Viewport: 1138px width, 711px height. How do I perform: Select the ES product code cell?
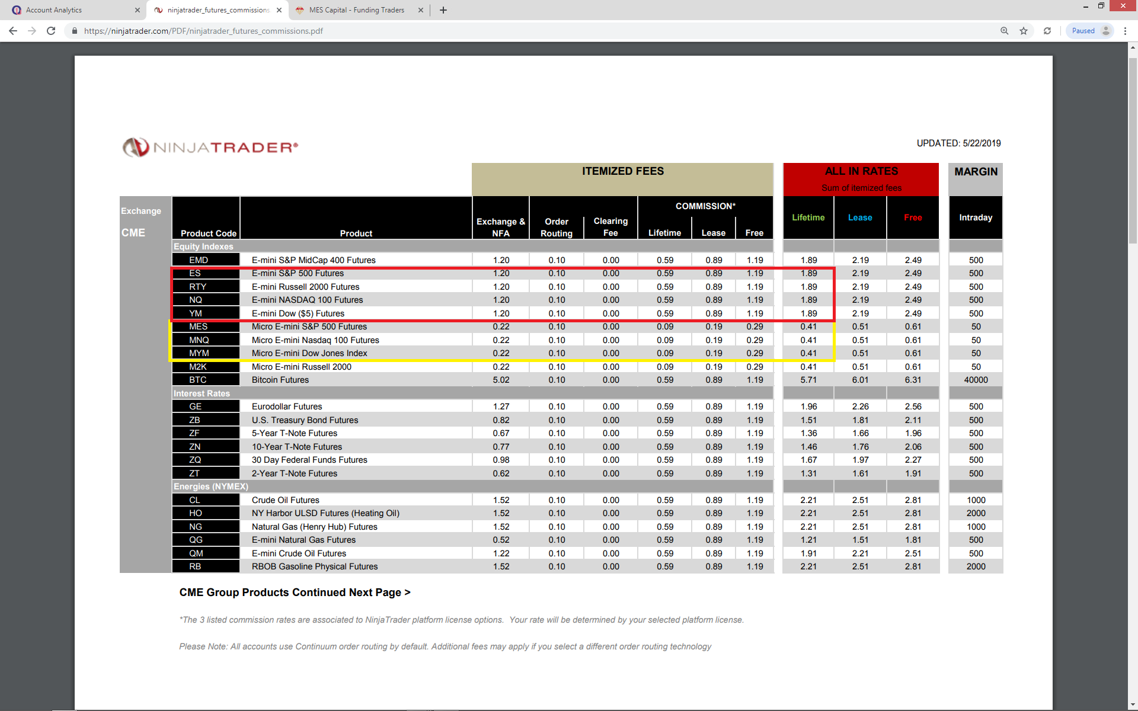point(206,273)
